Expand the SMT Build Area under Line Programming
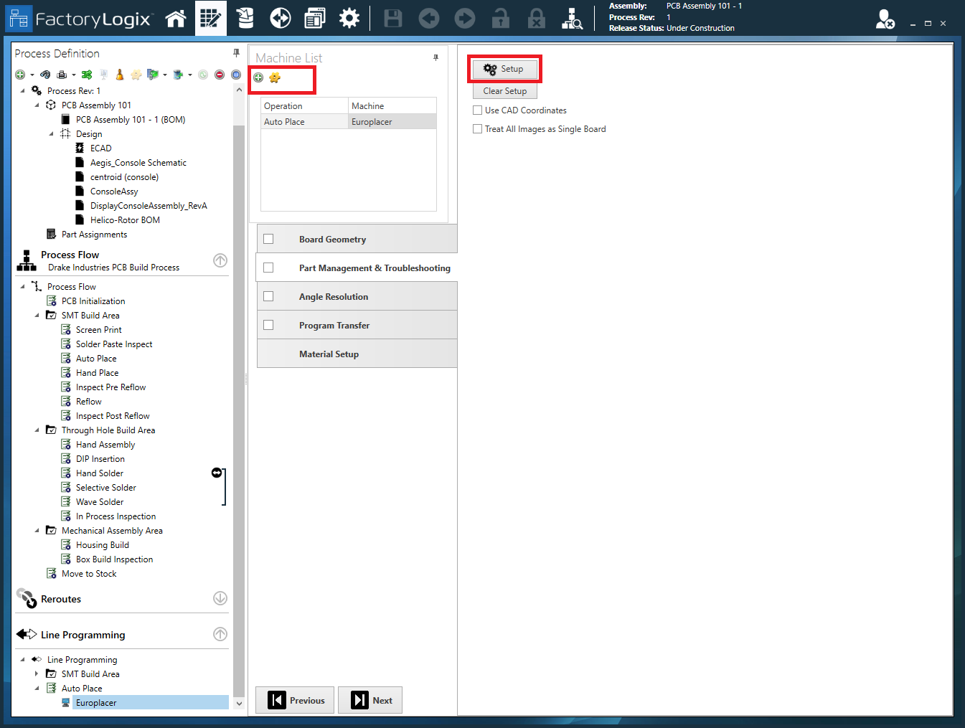Screen dimensions: 965x728 pos(37,673)
